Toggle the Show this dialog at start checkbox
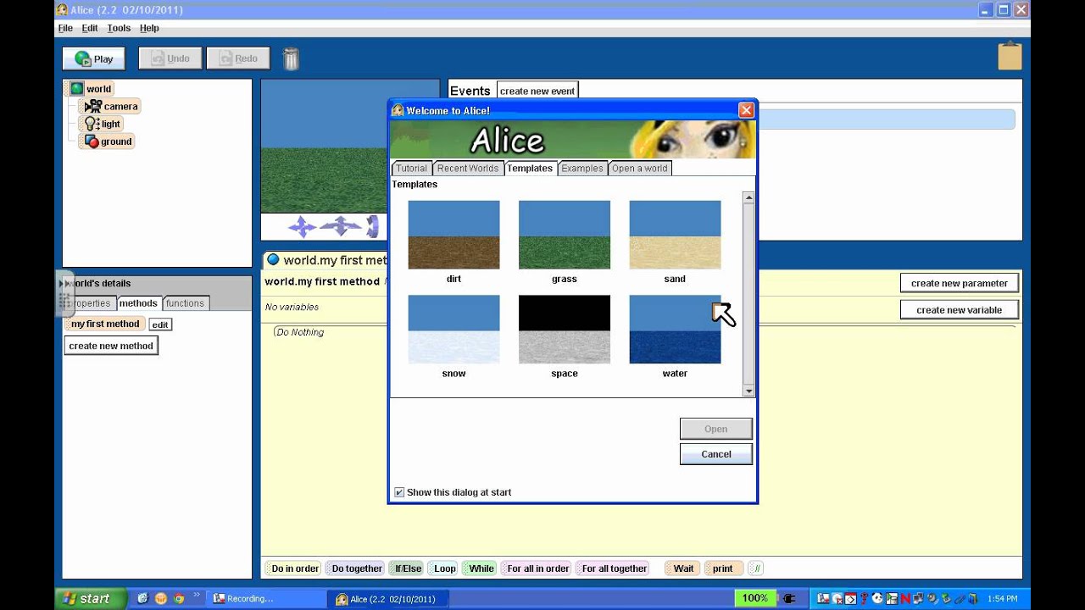The image size is (1085, 610). [x=399, y=492]
